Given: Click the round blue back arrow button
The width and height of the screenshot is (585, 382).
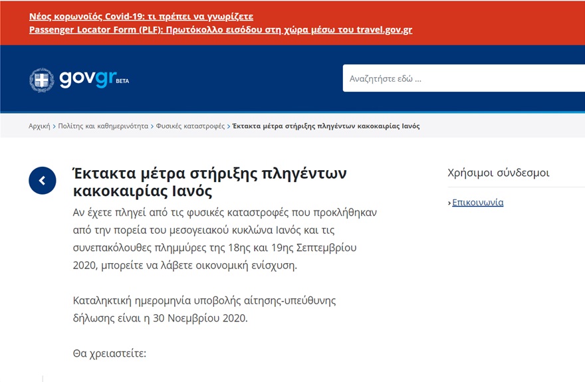Looking at the screenshot, I should click(43, 181).
